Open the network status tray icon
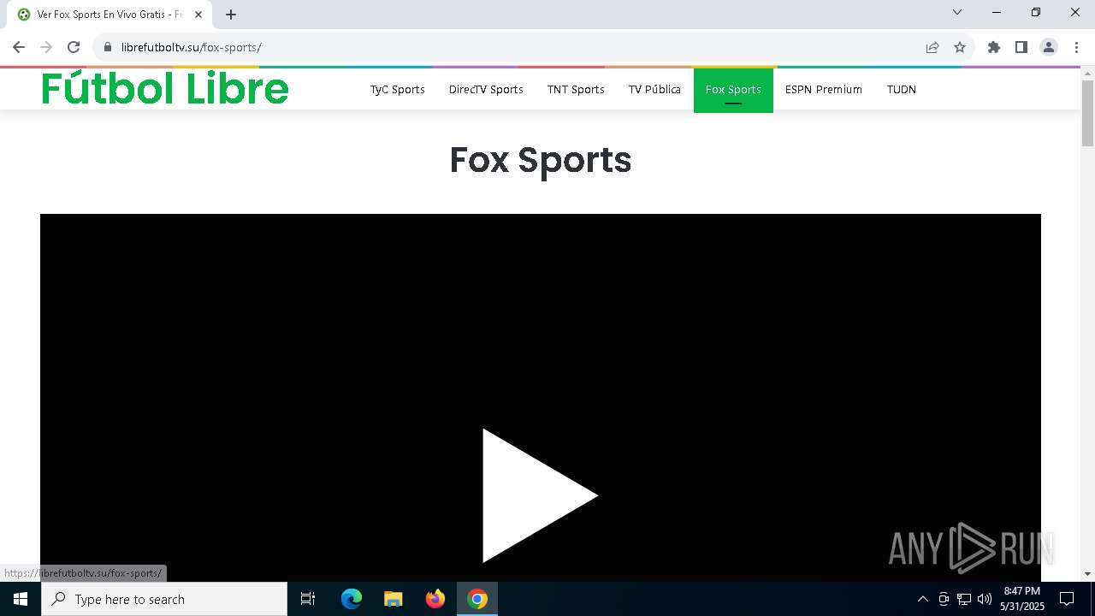1095x616 pixels. tap(964, 599)
